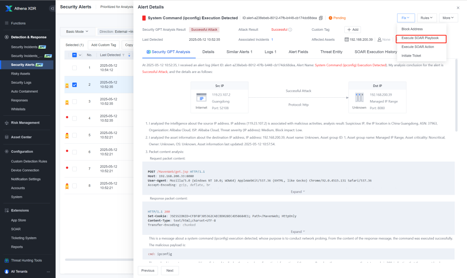467x278 pixels.
Task: Click the Asset Center section icon
Action: tap(6, 137)
